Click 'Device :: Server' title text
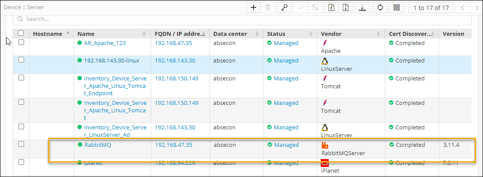 point(24,7)
